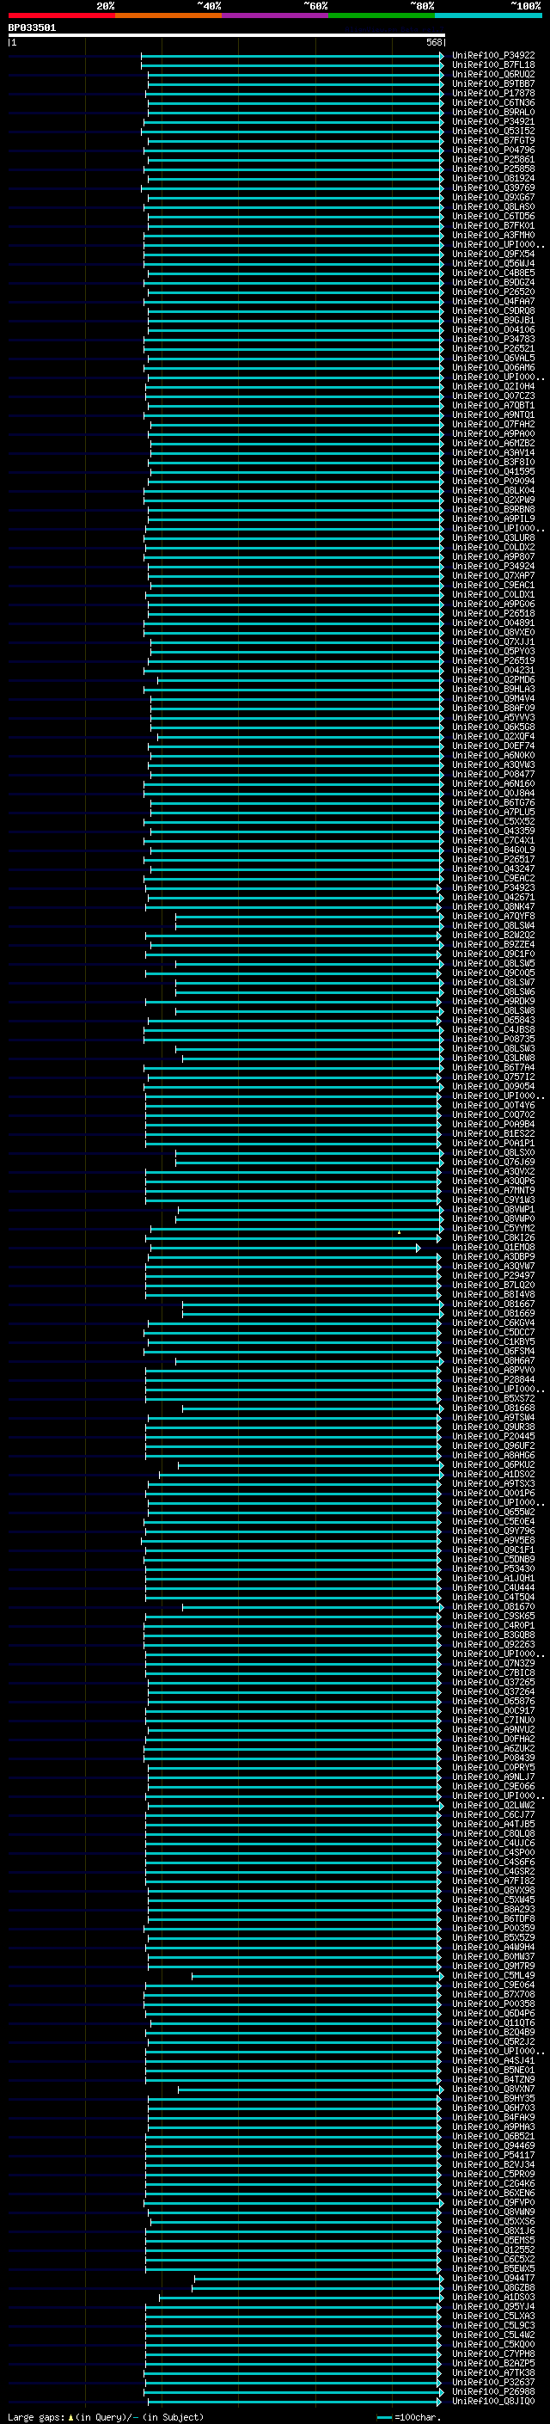Click the green ~80% identity legend bar

(382, 15)
